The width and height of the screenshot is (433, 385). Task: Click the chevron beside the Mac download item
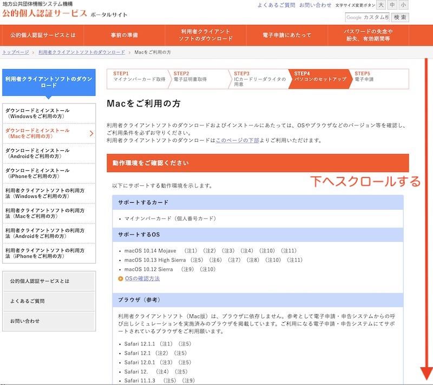[91, 134]
